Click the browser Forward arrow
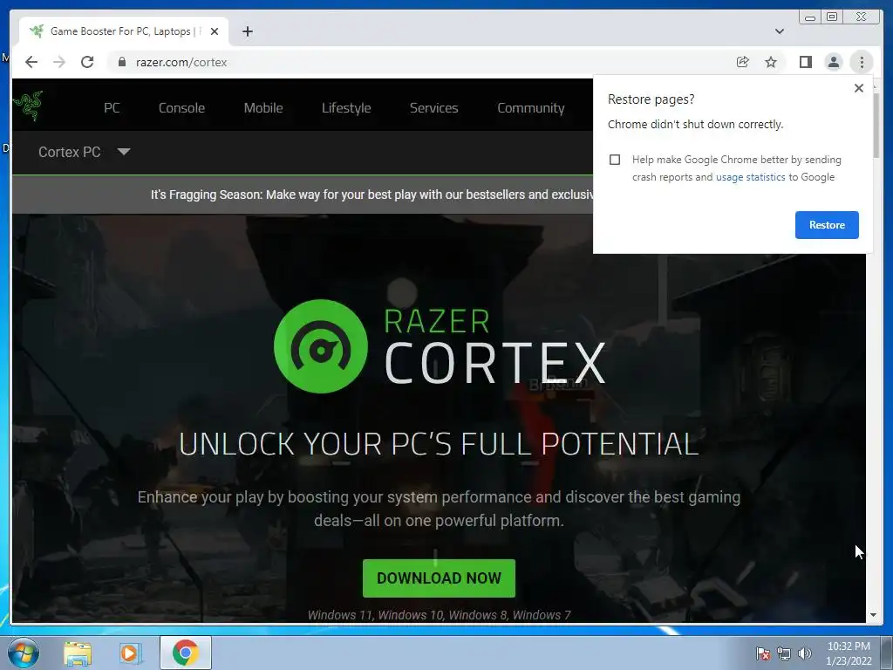The image size is (893, 670). 59,62
